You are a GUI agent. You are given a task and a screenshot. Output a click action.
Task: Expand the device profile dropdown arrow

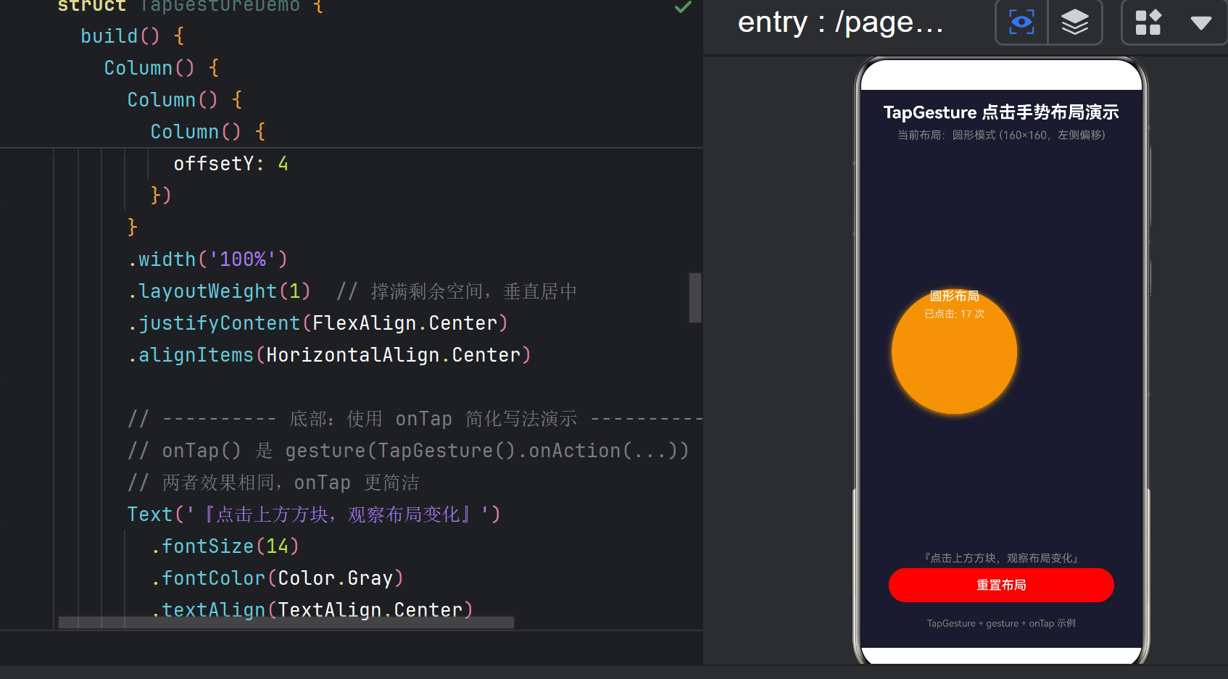(x=1201, y=22)
